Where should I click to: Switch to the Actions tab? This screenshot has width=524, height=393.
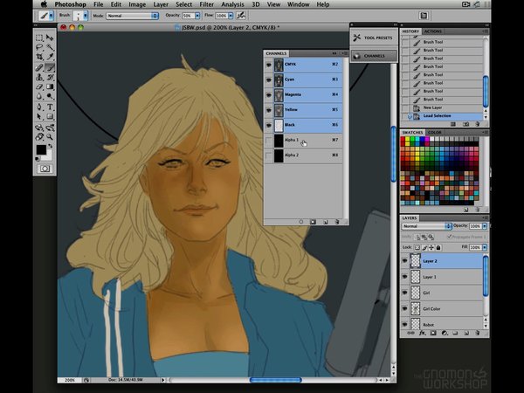tap(433, 31)
